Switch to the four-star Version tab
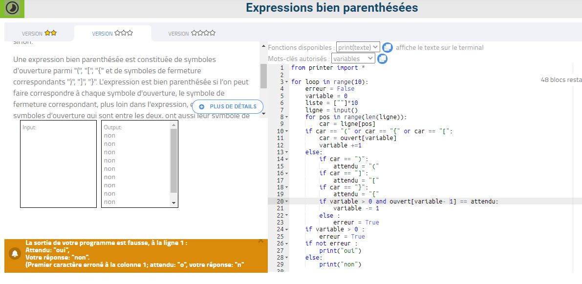The width and height of the screenshot is (582, 284). pyautogui.click(x=192, y=33)
